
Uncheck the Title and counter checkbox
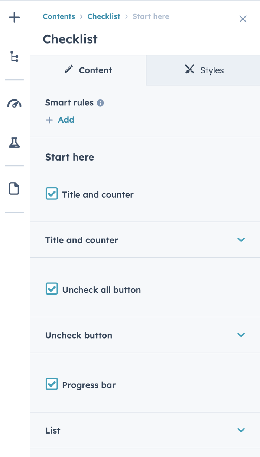click(52, 194)
